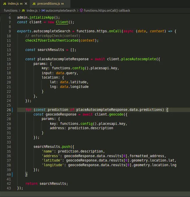Viewport: 190px width, 197px height.
Task: Click the searchResults declaration on line 13
Action: point(51,50)
